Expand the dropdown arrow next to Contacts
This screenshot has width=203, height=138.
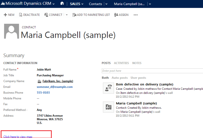(x=106, y=4)
